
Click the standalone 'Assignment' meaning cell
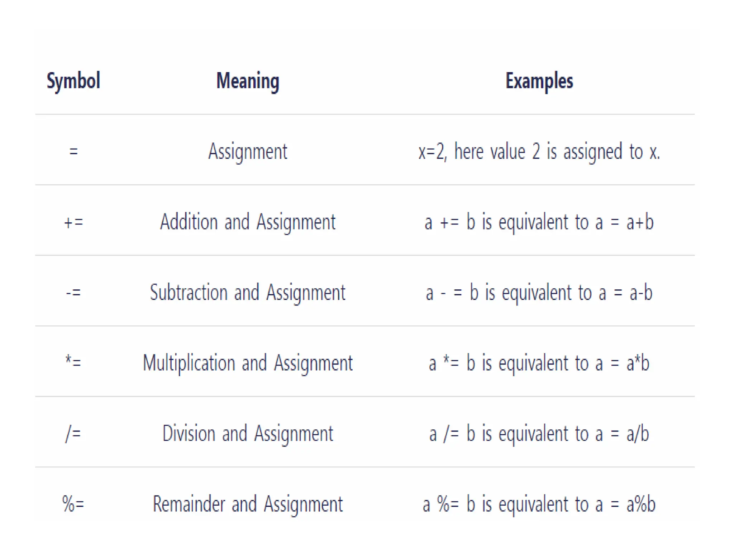[x=248, y=151]
